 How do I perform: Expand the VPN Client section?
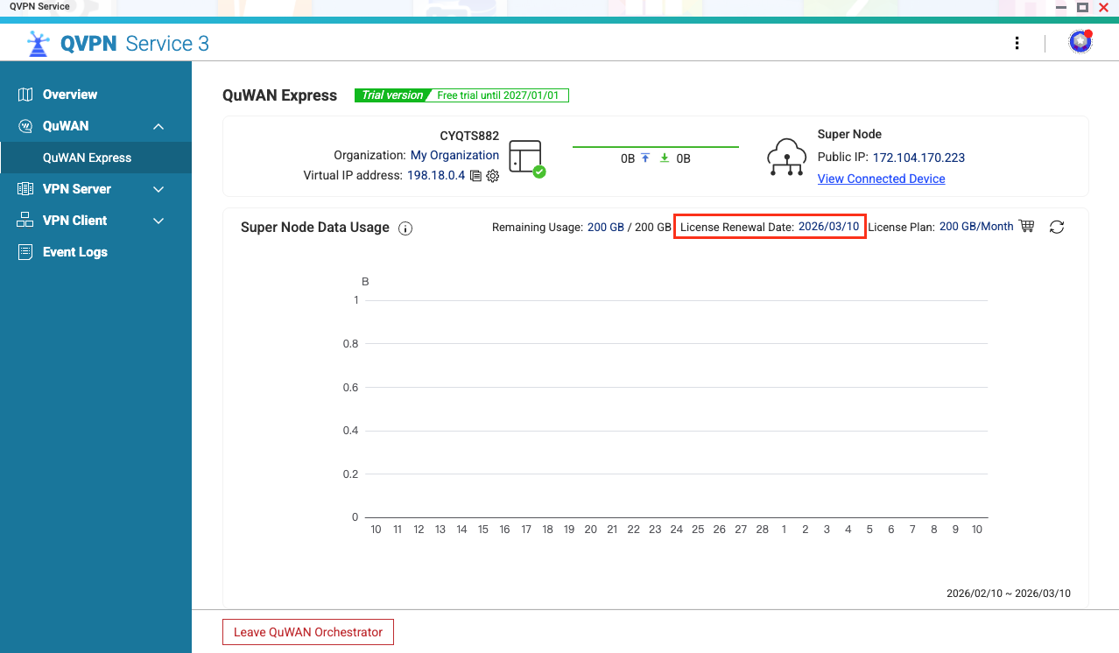pos(158,221)
